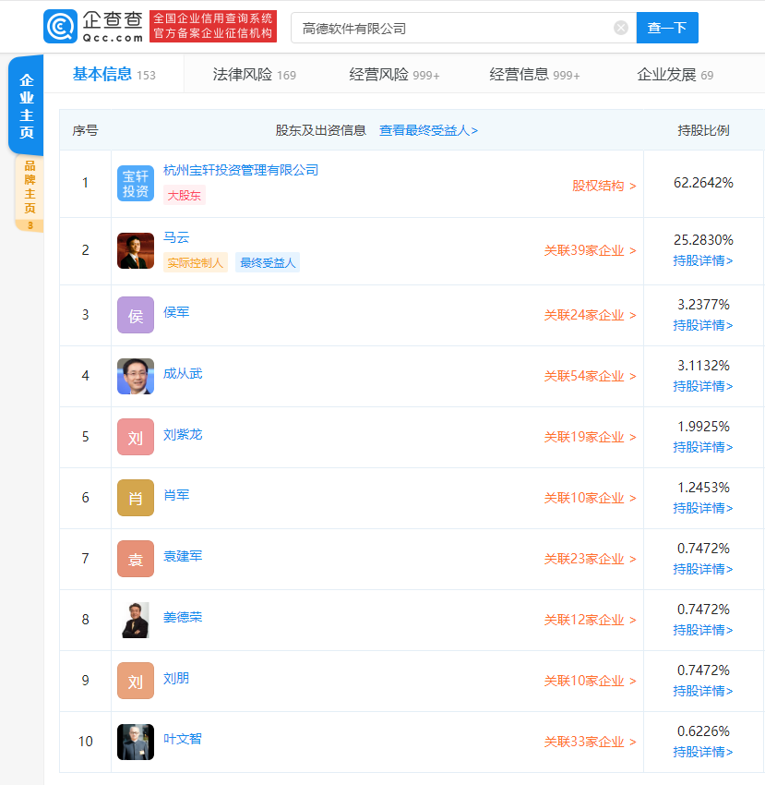This screenshot has height=785, width=765.
Task: Open 叶文智 shareholder name link
Action: click(183, 739)
